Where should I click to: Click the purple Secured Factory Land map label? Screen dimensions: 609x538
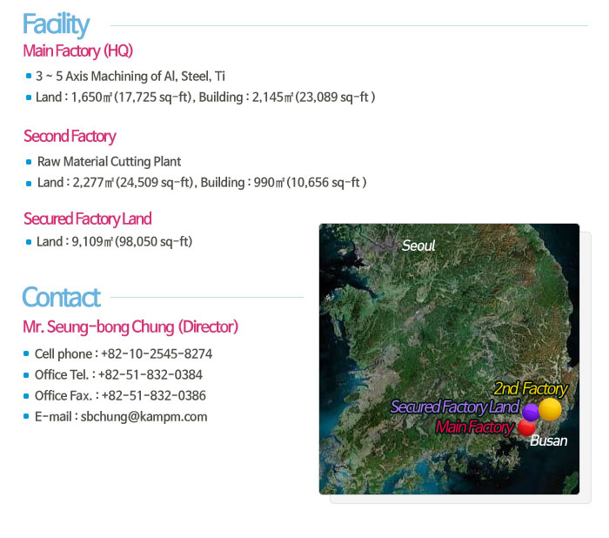coord(454,407)
